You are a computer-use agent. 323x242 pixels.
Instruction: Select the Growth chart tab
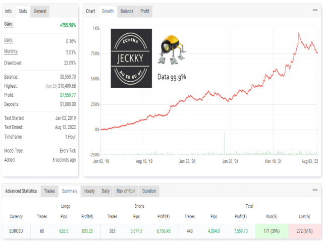point(107,11)
